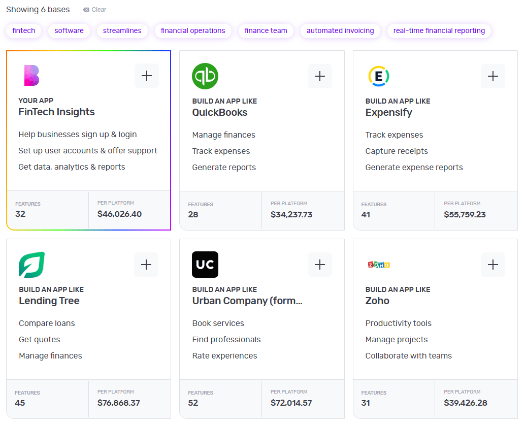This screenshot has height=424, width=526.
Task: Click the 'Showing 6 bases' heading
Action: point(38,9)
